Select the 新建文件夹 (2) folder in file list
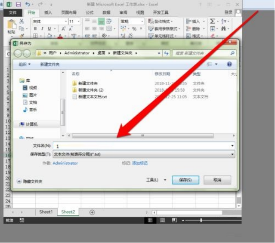The width and height of the screenshot is (275, 243). pyautogui.click(x=88, y=90)
